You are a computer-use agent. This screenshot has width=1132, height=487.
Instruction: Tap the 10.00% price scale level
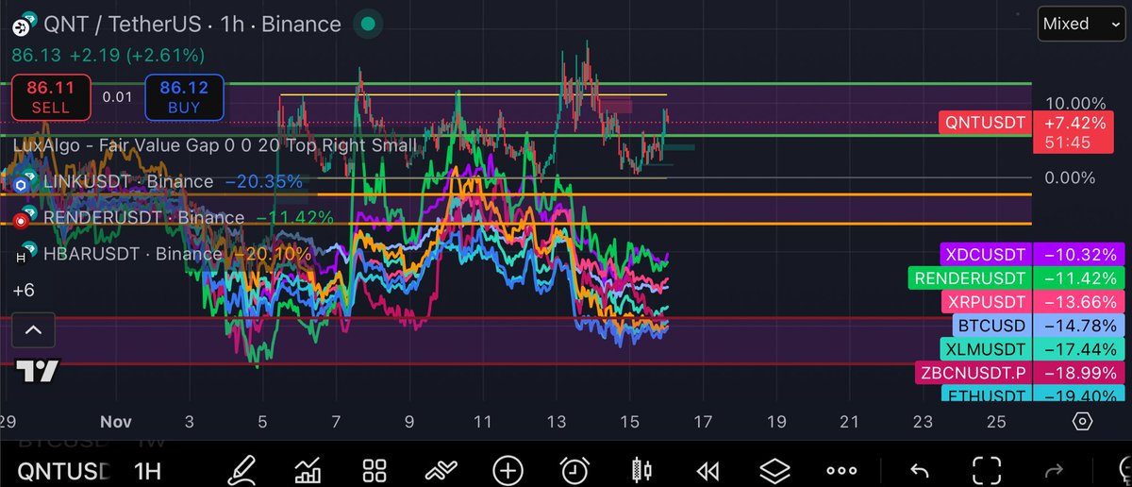pos(1074,103)
